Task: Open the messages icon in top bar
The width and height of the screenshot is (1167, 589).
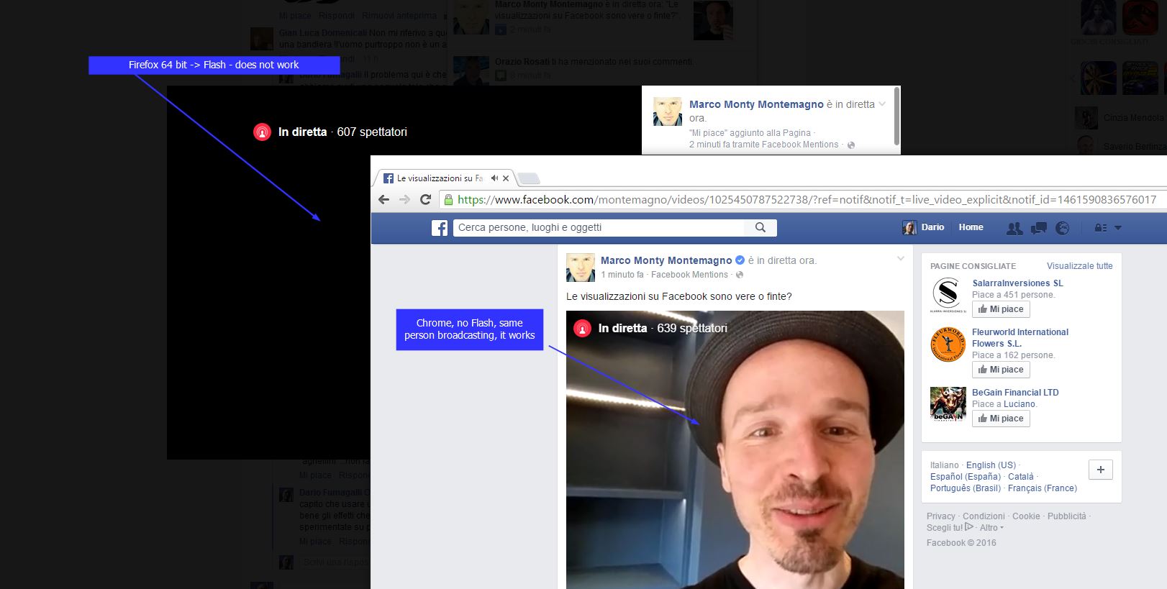Action: (1038, 228)
